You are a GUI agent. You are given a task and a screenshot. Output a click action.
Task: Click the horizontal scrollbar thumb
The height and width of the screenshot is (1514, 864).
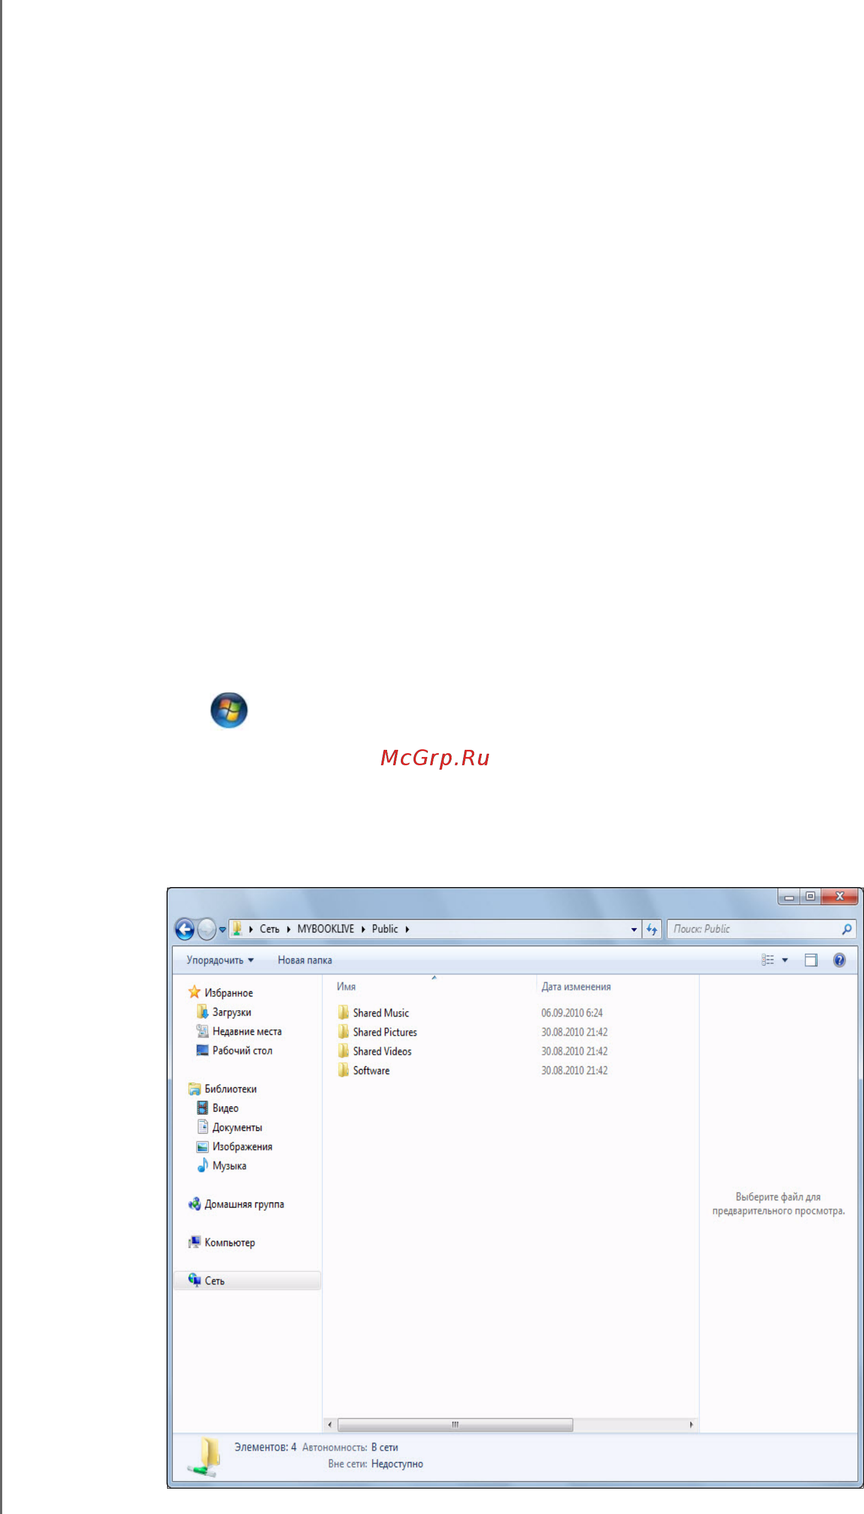[x=455, y=1425]
